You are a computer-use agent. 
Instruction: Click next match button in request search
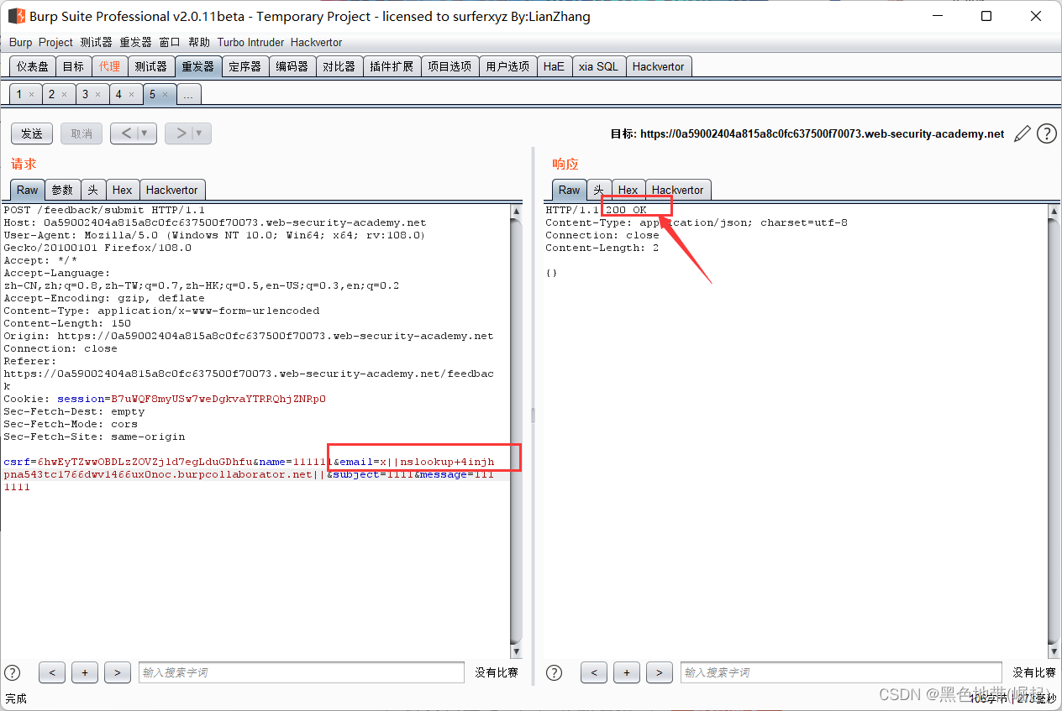click(x=118, y=672)
